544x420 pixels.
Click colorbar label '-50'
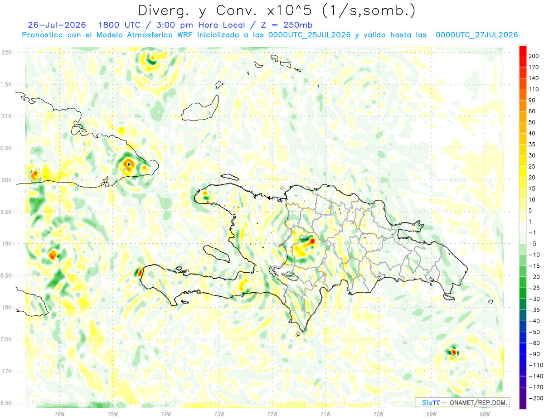pos(535,332)
